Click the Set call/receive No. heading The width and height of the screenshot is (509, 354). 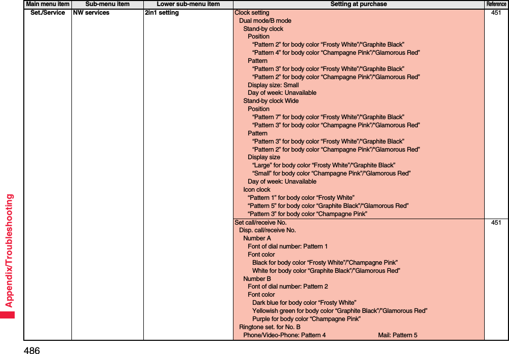[x=260, y=222]
